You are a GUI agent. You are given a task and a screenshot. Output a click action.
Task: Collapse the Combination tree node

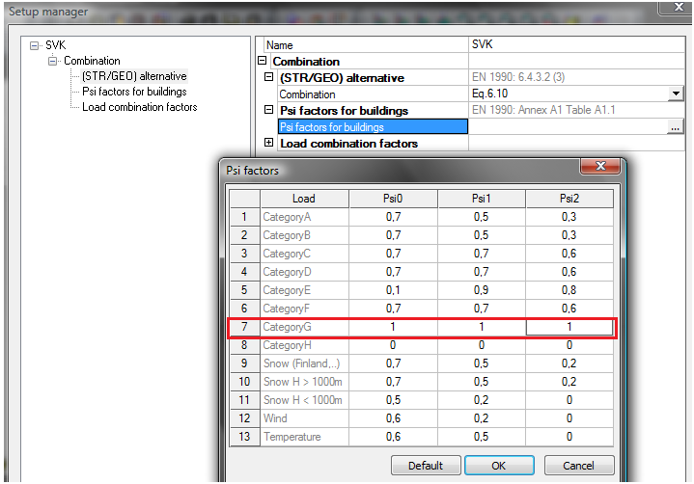(x=54, y=61)
